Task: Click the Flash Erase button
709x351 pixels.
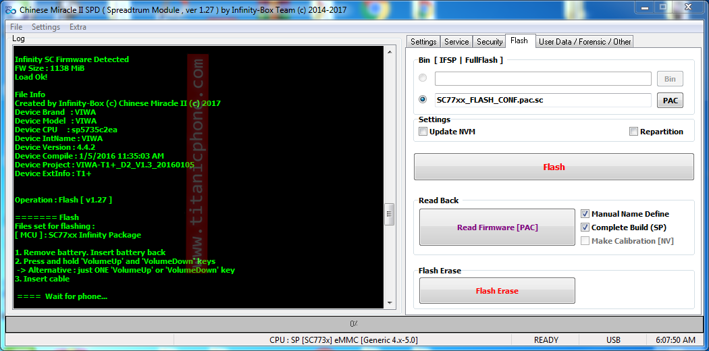Action: (497, 291)
